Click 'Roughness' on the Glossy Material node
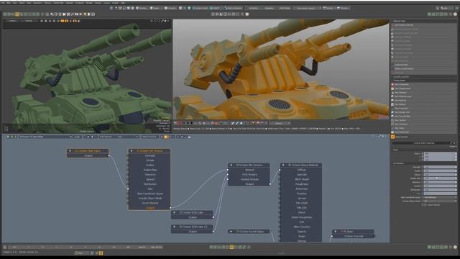 click(302, 184)
